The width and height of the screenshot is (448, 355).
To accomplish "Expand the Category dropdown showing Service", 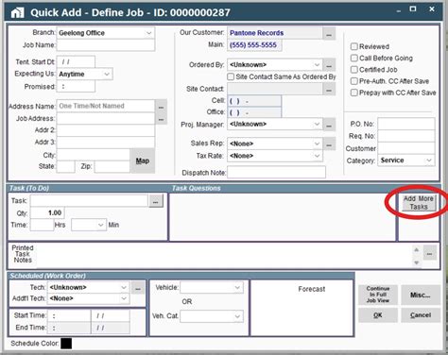I will pos(429,161).
